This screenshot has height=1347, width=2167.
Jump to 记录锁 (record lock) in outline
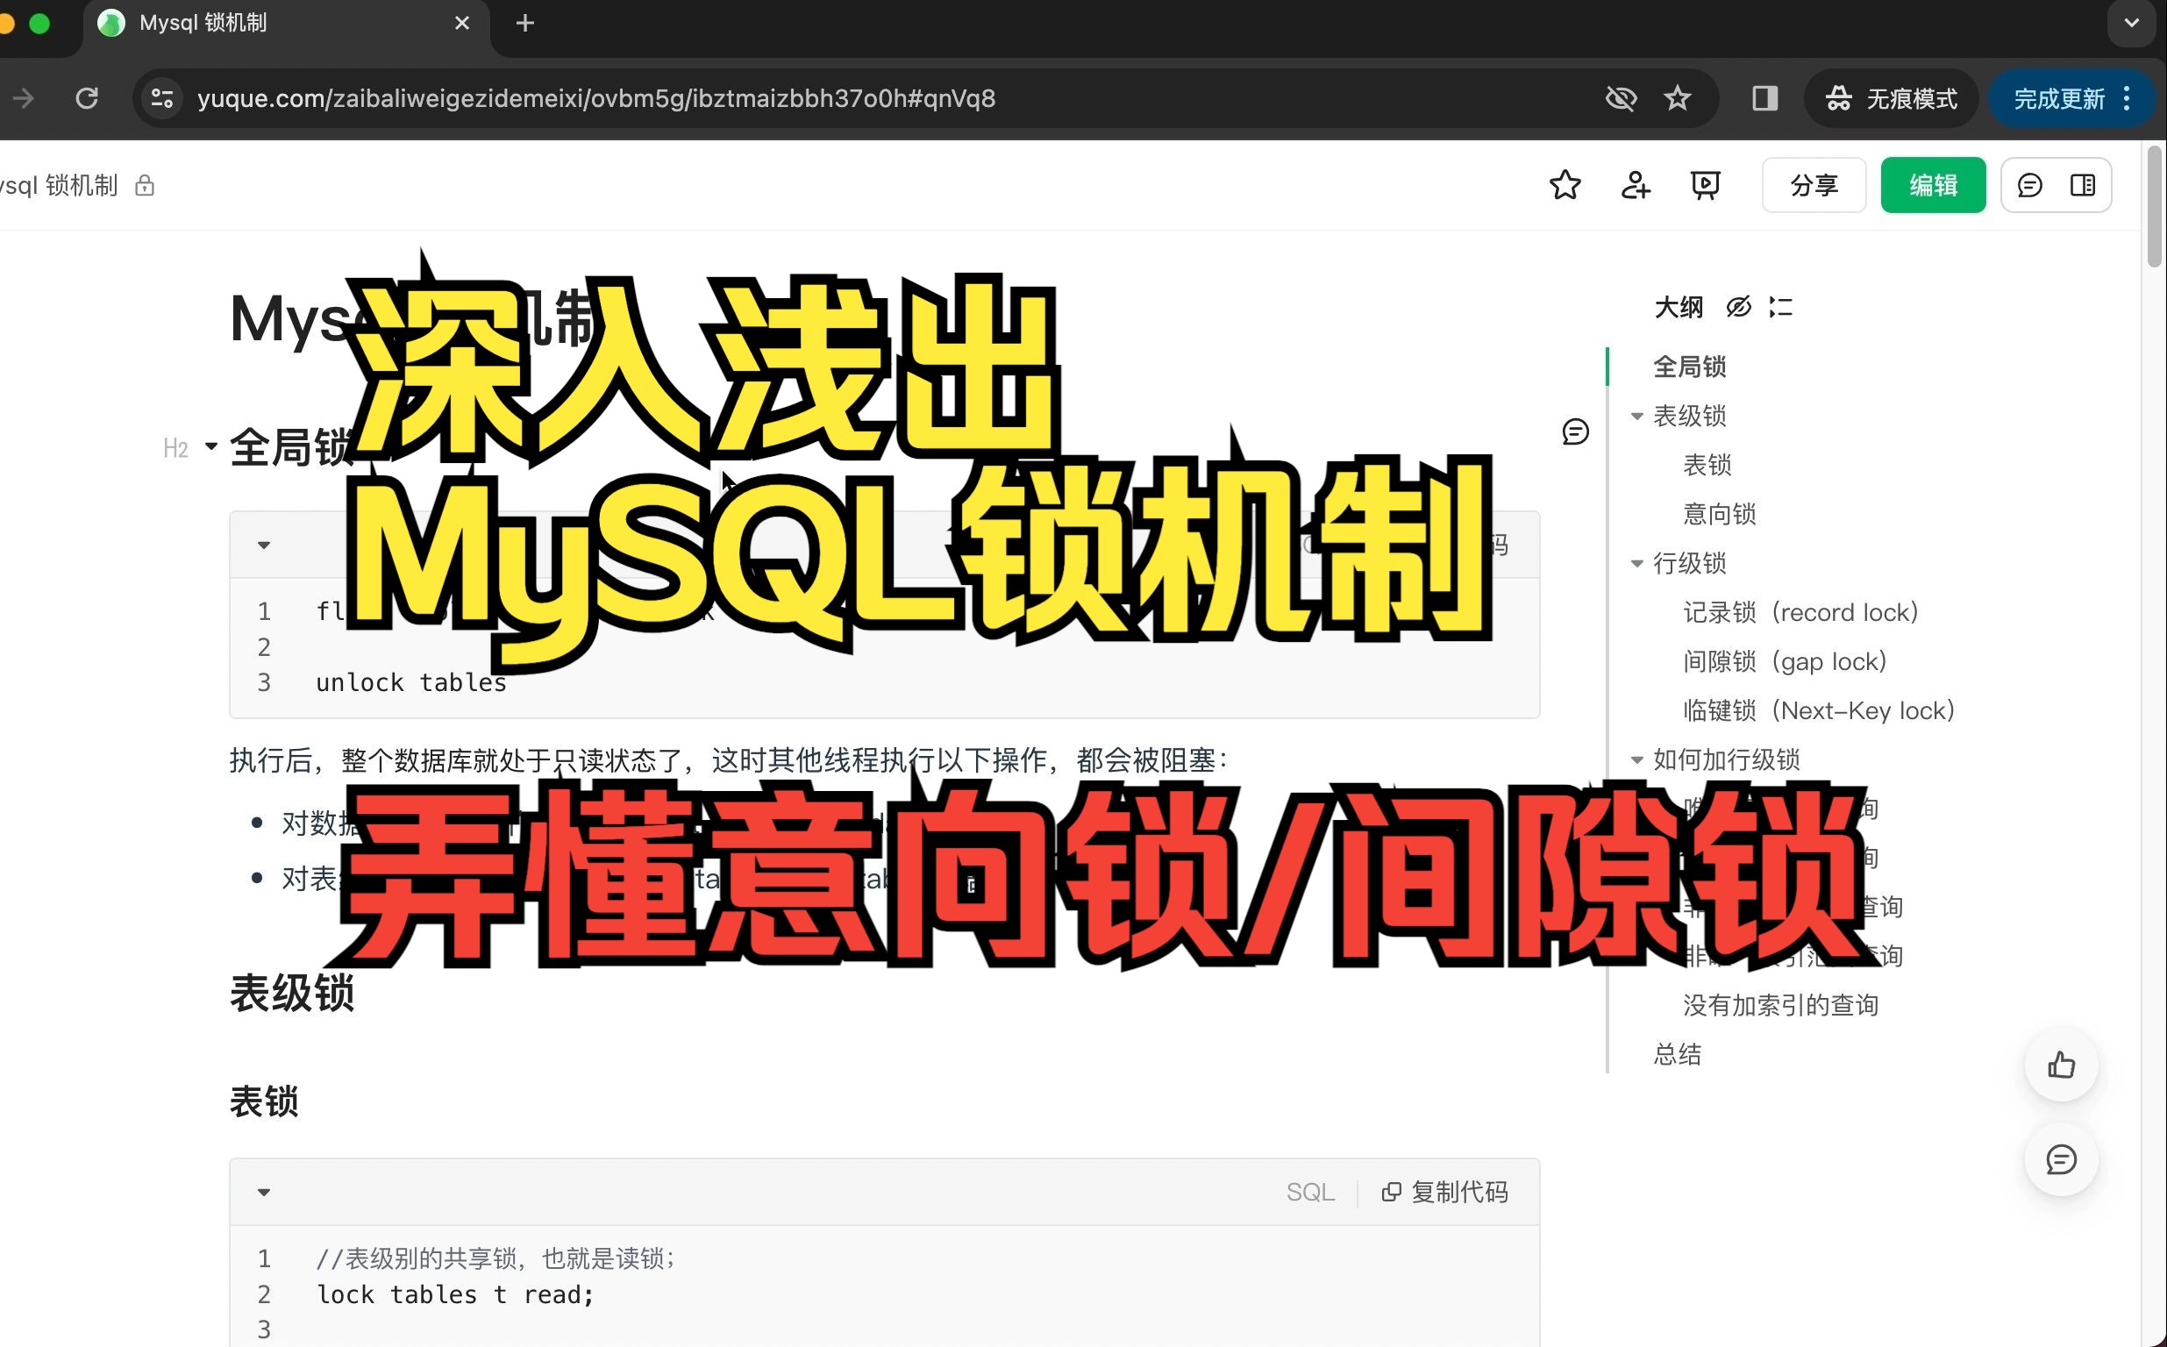[1800, 612]
